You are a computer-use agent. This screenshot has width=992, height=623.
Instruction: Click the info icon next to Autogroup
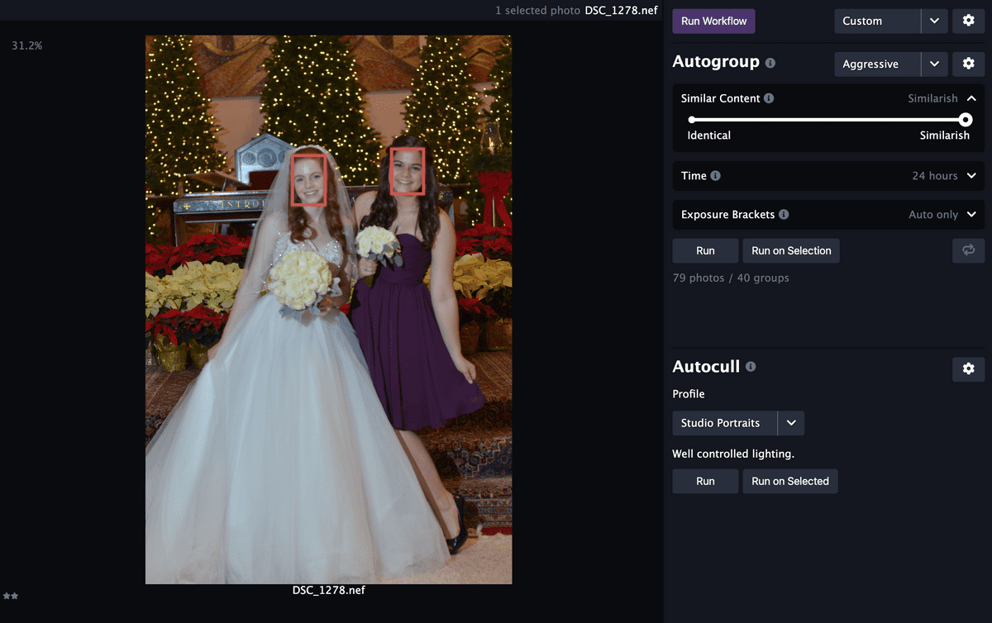coord(770,63)
